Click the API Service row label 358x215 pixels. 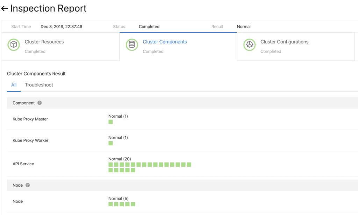23,164
